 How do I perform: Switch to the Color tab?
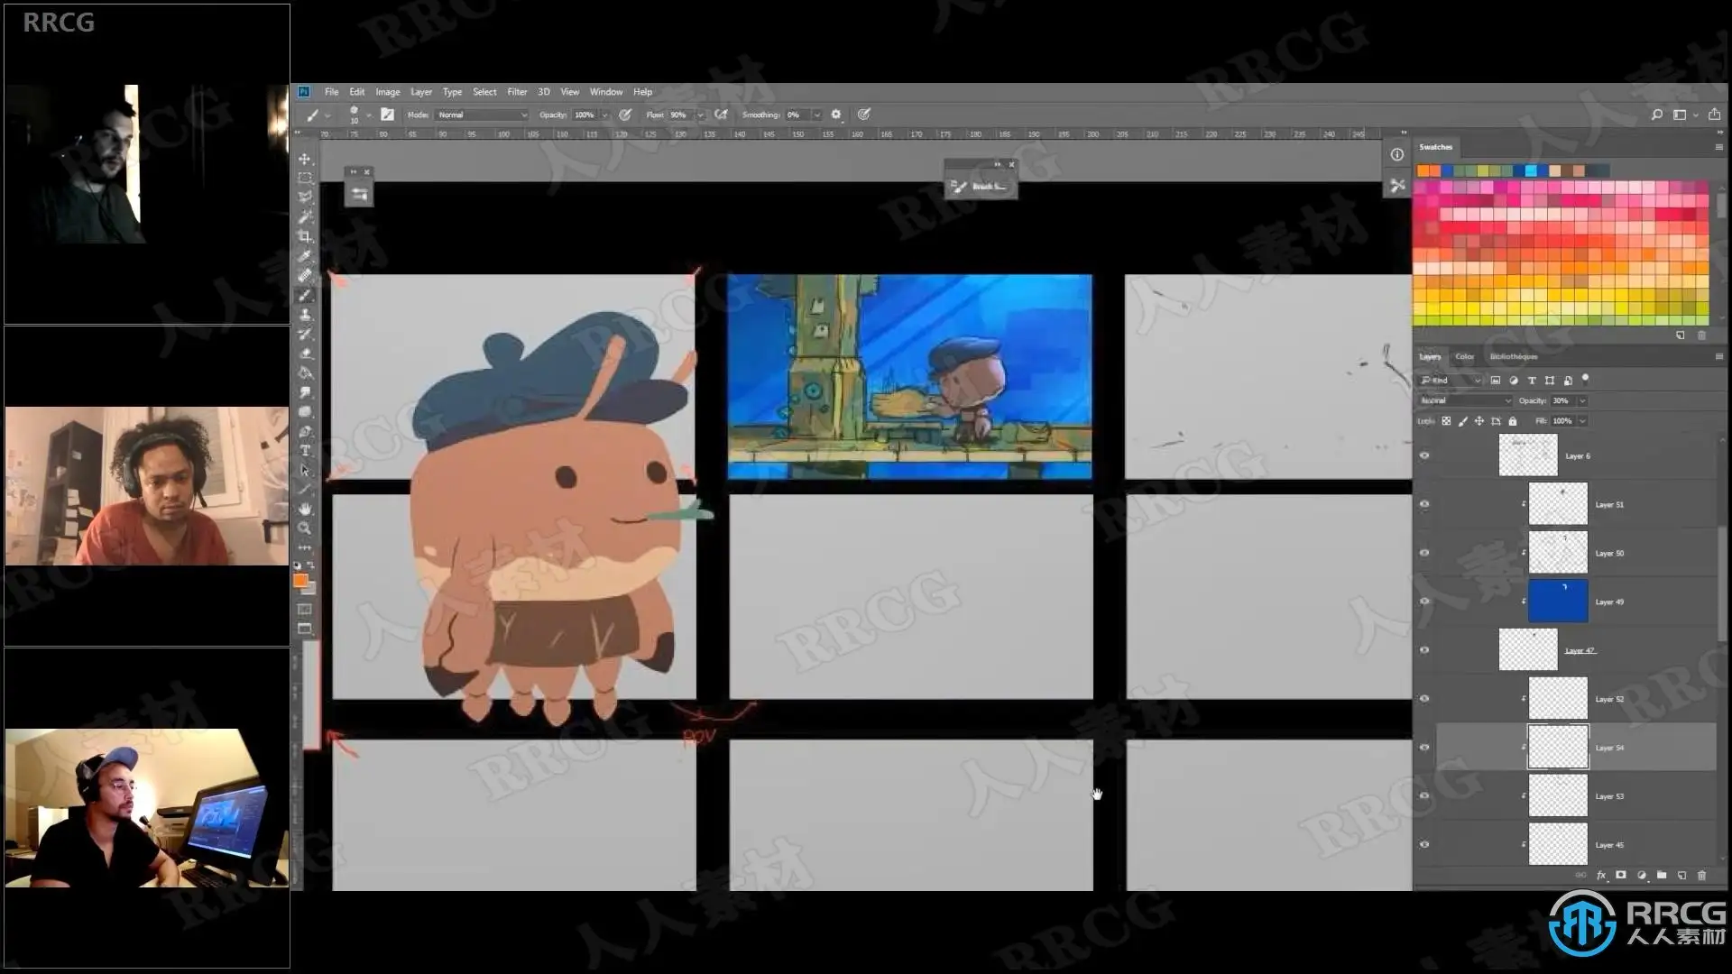(1464, 356)
